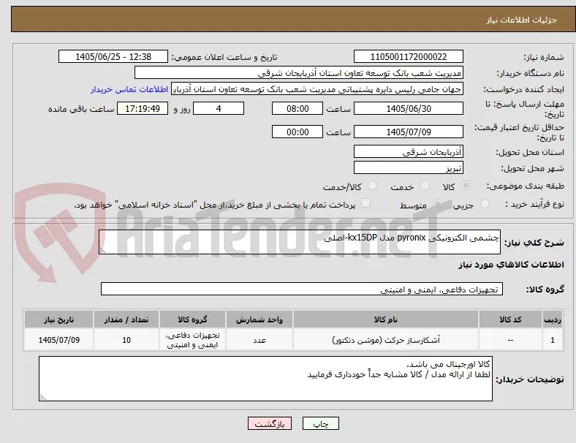Click the resize grip of buyer notes textarea
This screenshot has height=443, width=576.
(42, 398)
